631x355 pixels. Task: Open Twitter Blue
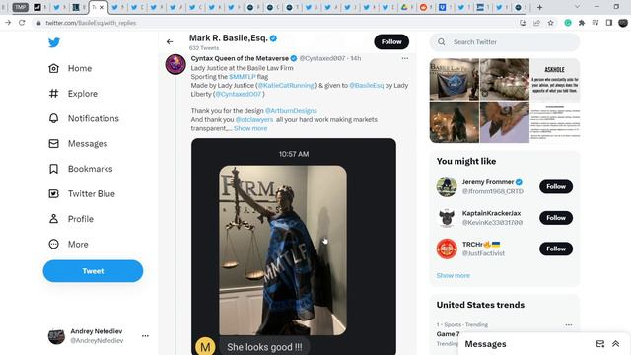tap(81, 194)
